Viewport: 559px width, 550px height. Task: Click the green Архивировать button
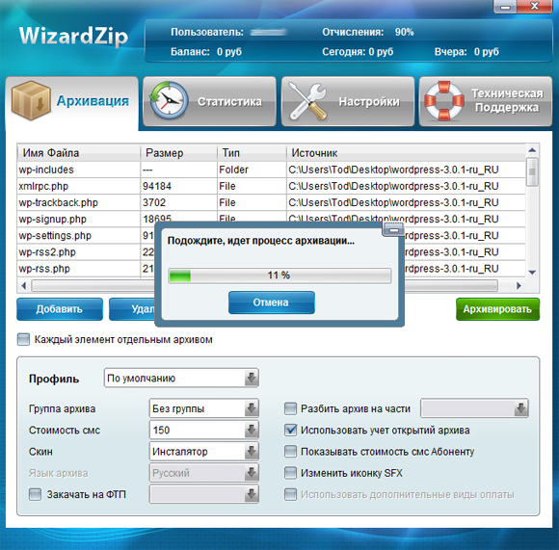pyautogui.click(x=497, y=309)
